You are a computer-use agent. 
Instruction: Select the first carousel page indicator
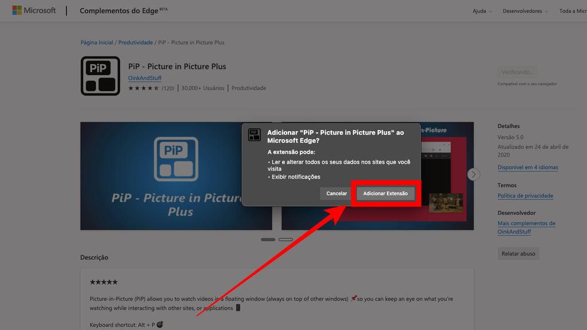tap(268, 239)
